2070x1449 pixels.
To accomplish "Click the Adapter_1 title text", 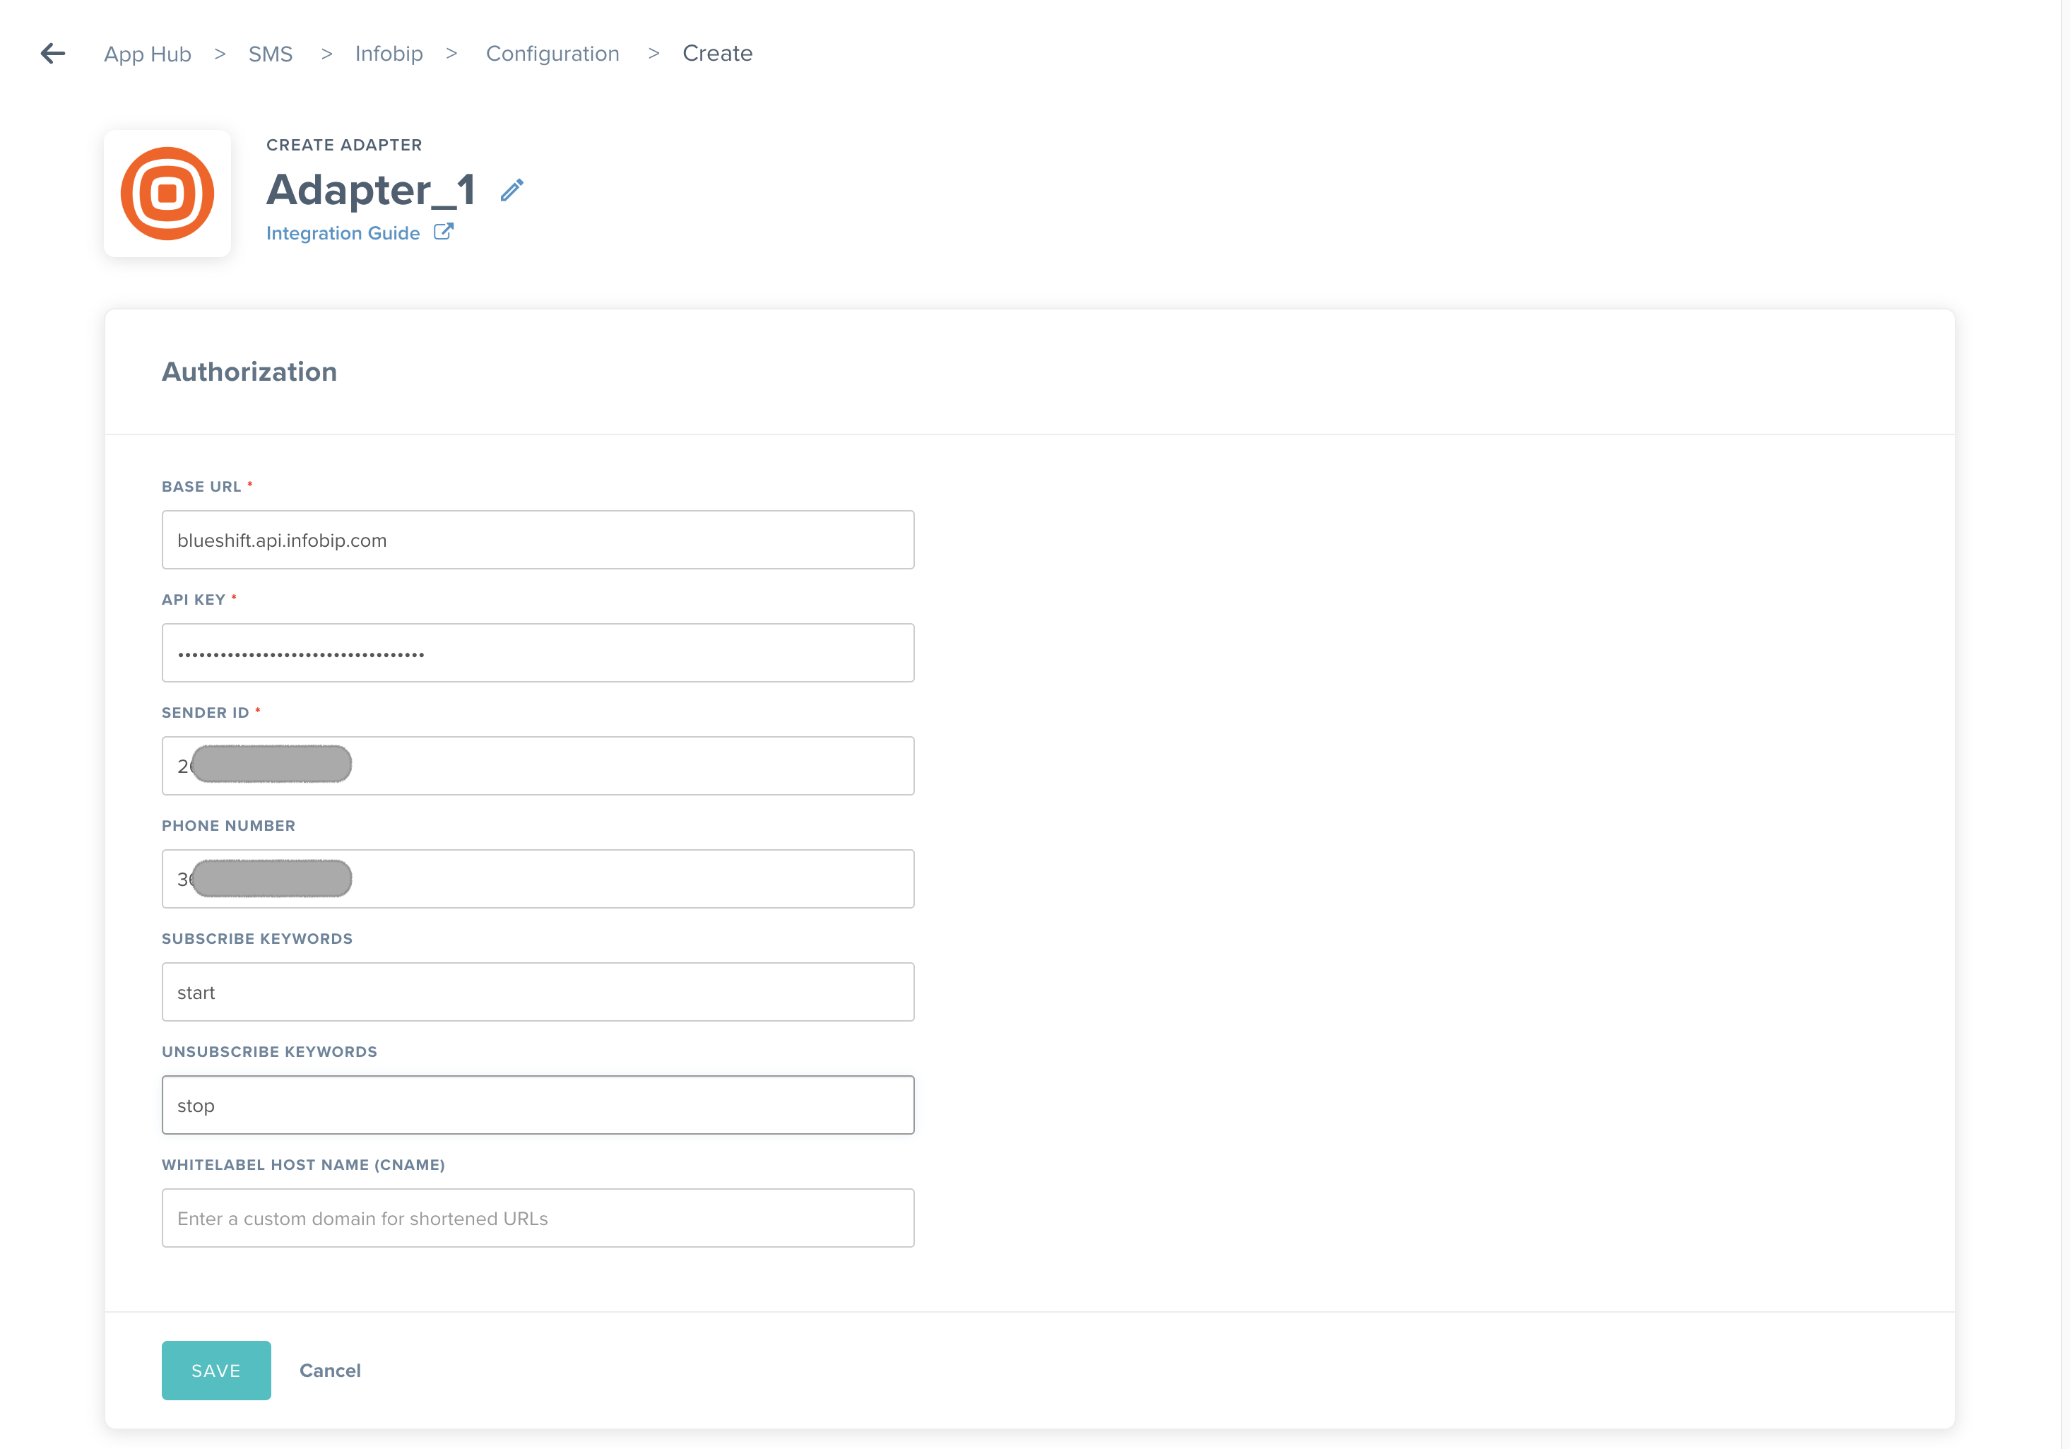I will (369, 190).
